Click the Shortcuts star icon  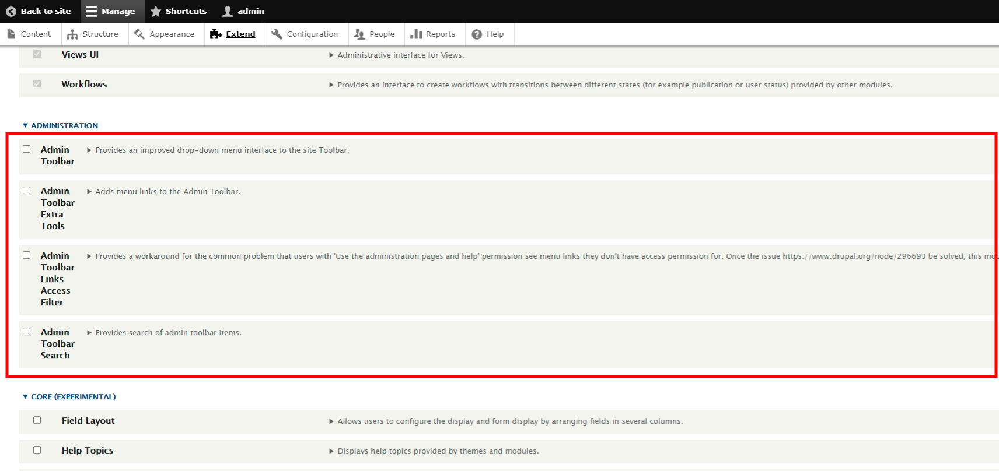(x=156, y=11)
